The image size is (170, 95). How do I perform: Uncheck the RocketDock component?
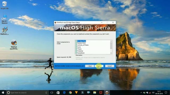click(76, 53)
